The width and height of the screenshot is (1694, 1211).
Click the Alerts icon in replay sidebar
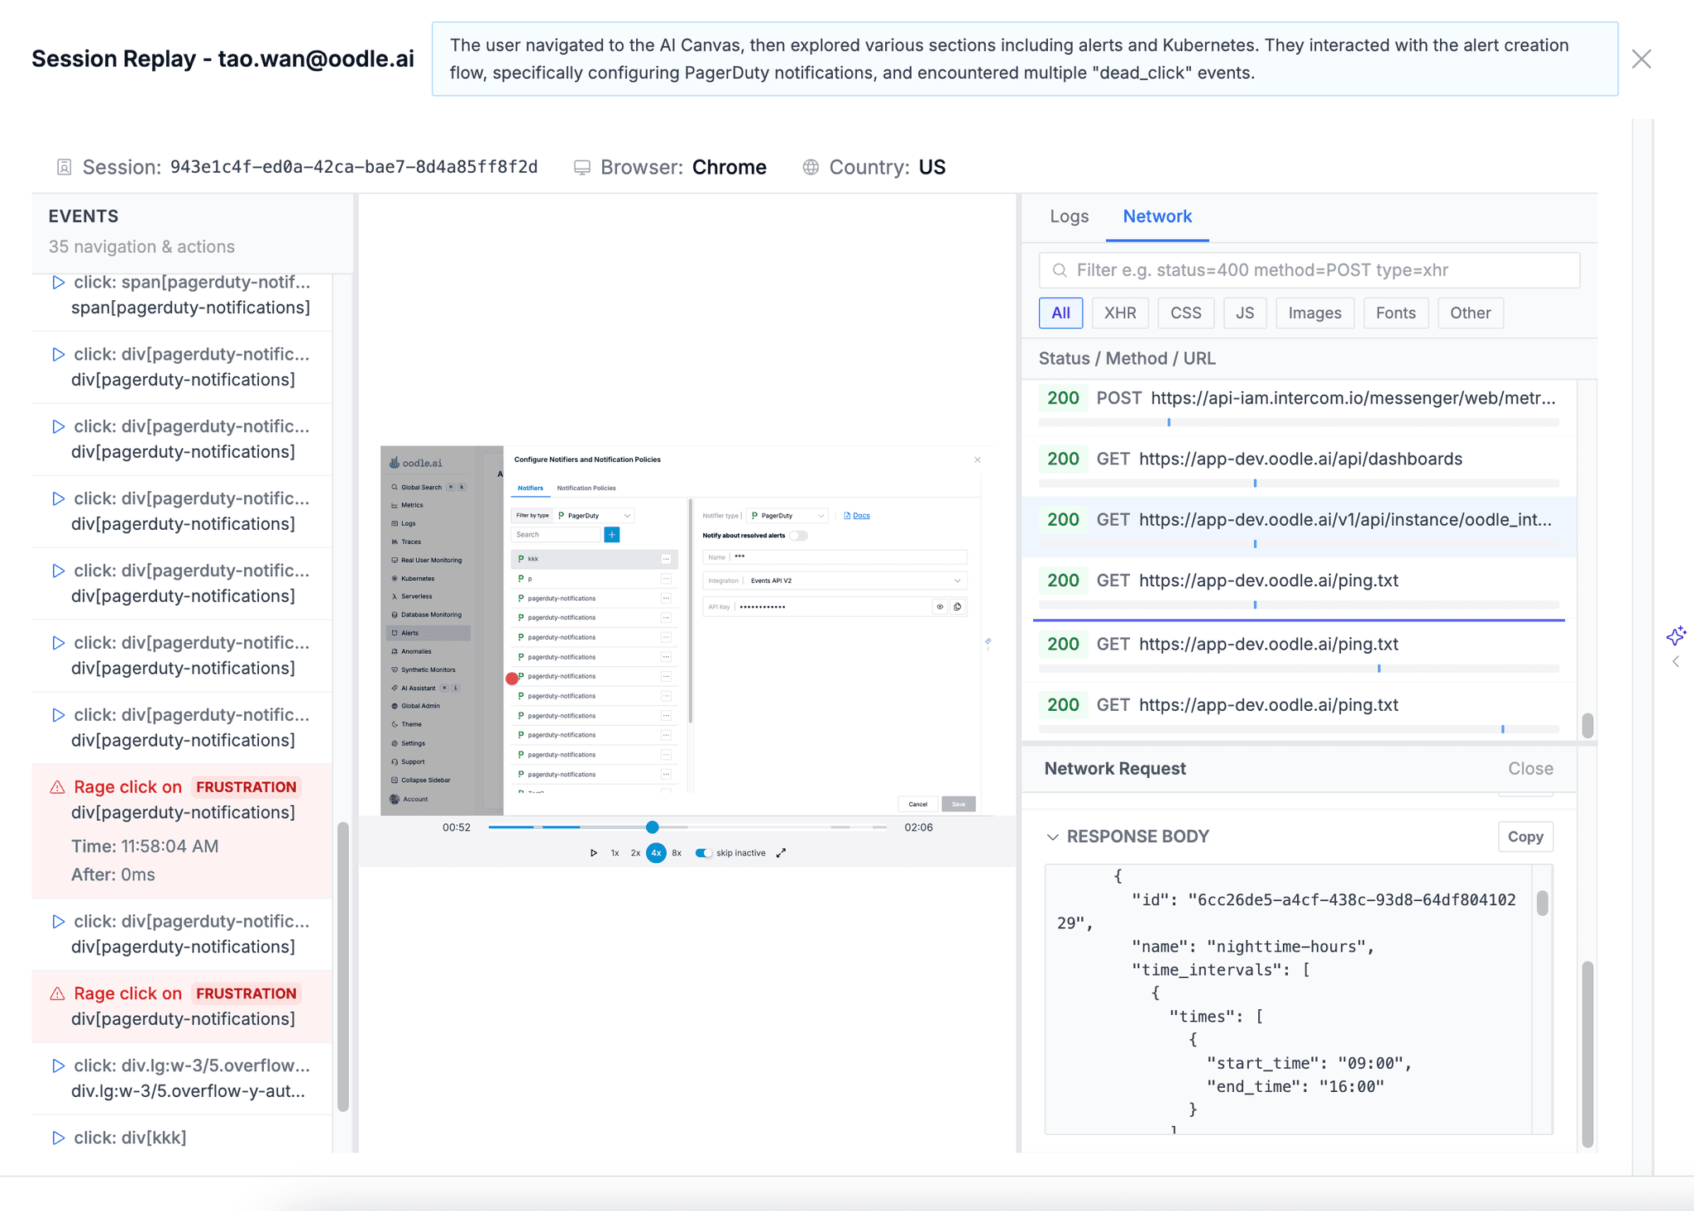[395, 633]
